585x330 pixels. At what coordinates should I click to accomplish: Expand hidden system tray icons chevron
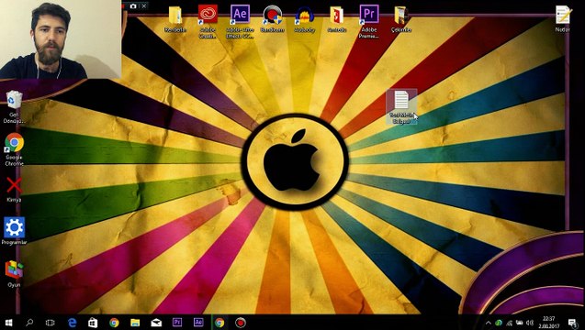(488, 323)
